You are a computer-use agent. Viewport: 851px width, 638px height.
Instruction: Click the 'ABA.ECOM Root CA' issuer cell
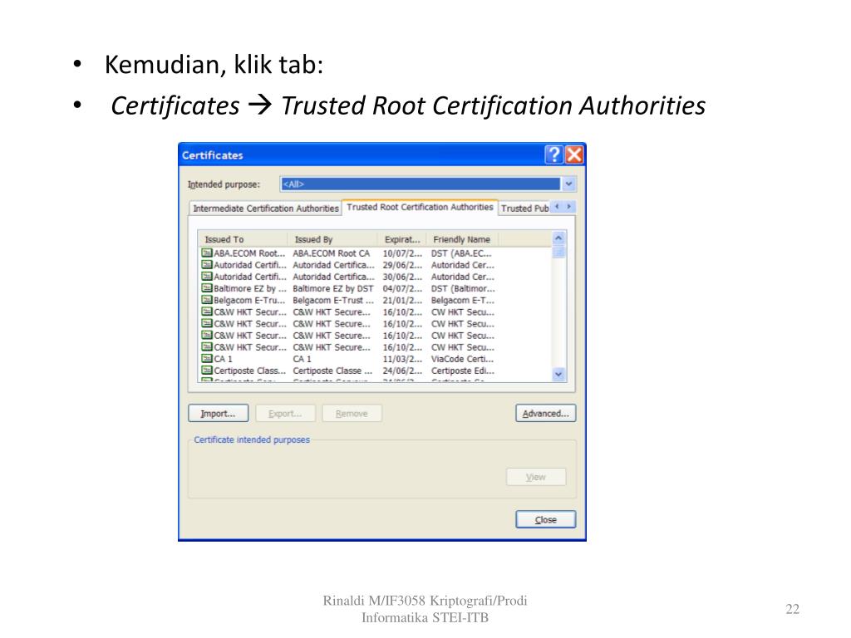pos(332,253)
